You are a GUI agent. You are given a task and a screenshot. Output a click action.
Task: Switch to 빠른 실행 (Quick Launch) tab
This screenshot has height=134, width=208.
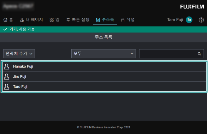click(x=78, y=20)
